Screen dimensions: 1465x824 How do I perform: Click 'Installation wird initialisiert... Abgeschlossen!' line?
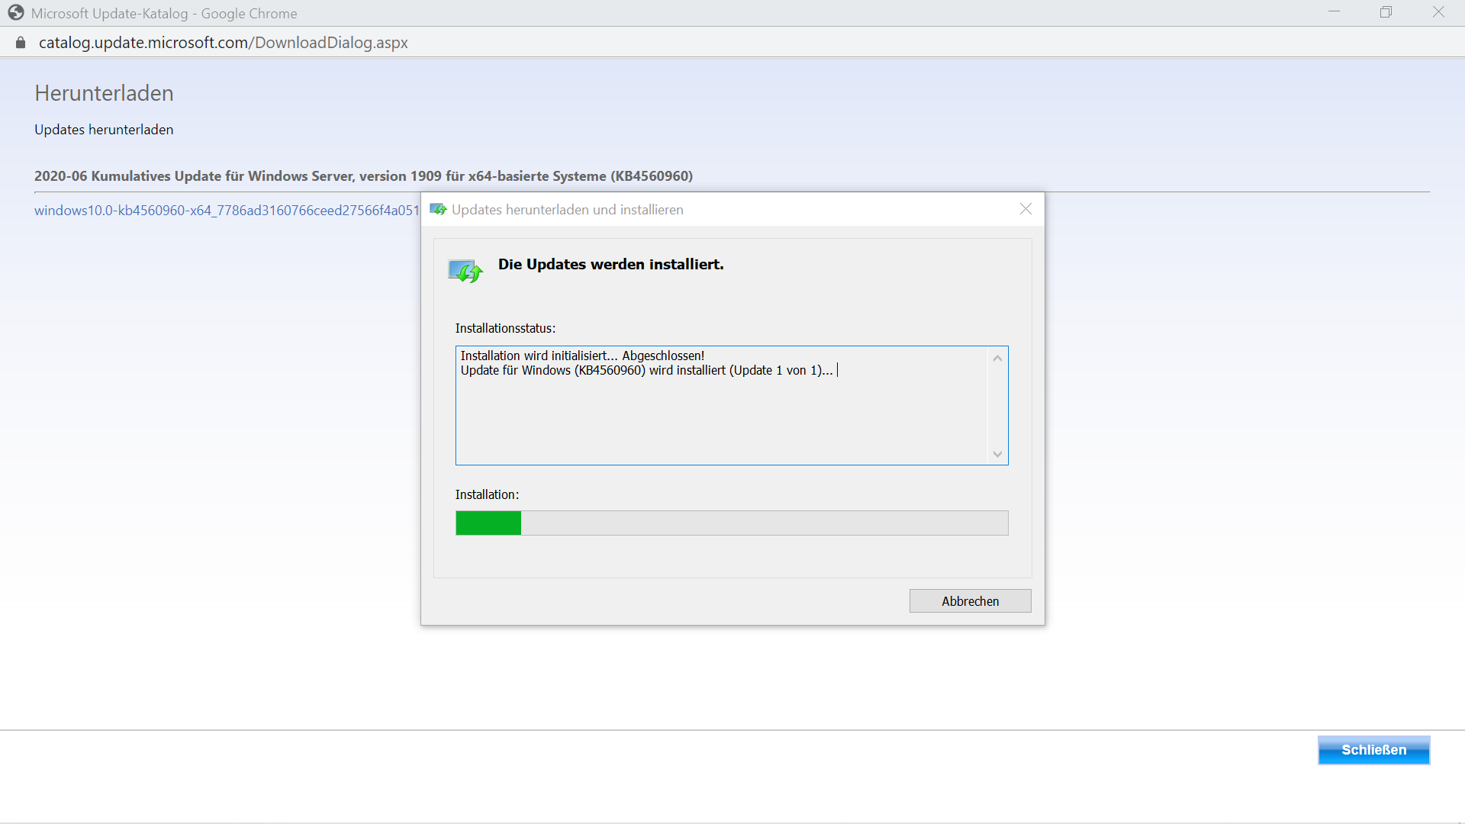[582, 356]
